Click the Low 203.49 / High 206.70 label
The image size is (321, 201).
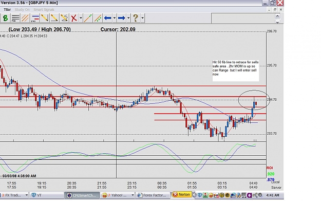(40, 29)
